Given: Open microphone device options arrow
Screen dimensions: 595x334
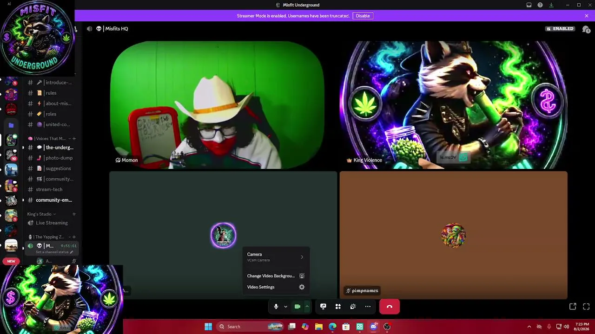Looking at the screenshot, I should point(285,307).
